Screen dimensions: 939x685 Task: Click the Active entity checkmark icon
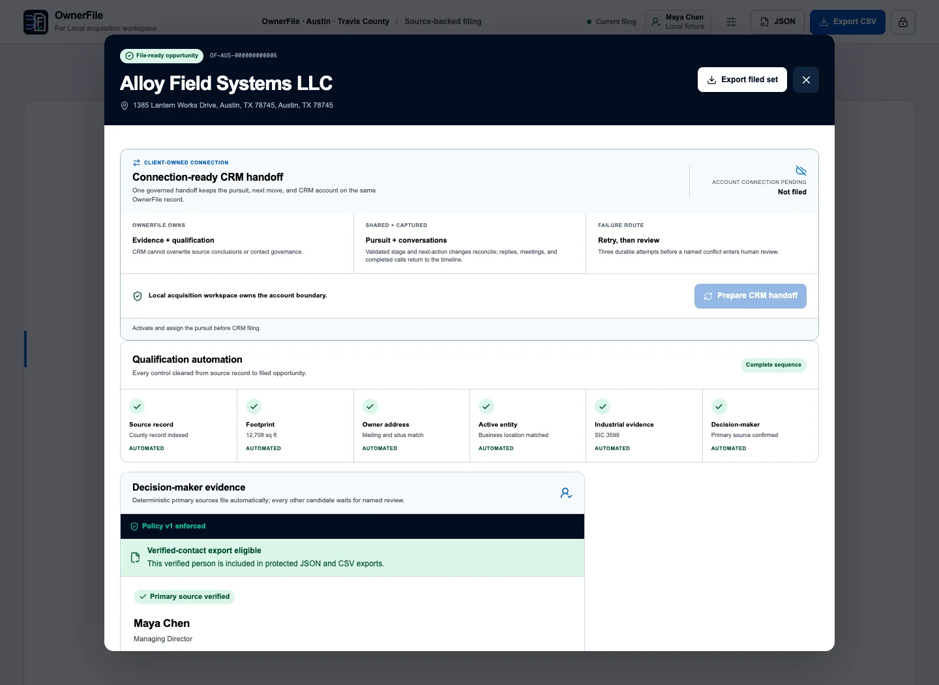coord(486,406)
